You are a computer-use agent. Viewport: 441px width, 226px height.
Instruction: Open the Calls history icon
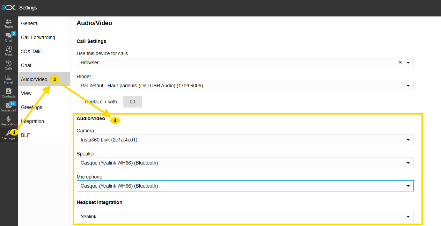point(9,65)
